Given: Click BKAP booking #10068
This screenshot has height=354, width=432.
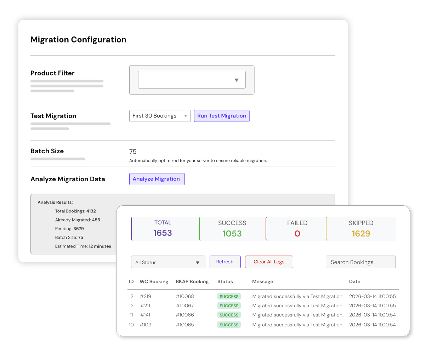Looking at the screenshot, I should (x=185, y=296).
